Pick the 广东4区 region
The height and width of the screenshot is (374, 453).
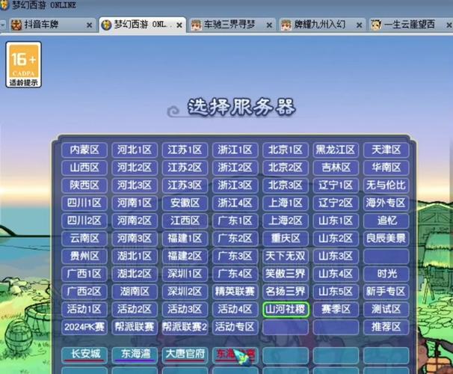[x=235, y=274]
